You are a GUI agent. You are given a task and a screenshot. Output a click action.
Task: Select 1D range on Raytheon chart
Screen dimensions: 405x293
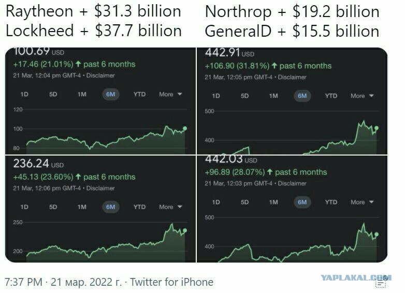24,95
